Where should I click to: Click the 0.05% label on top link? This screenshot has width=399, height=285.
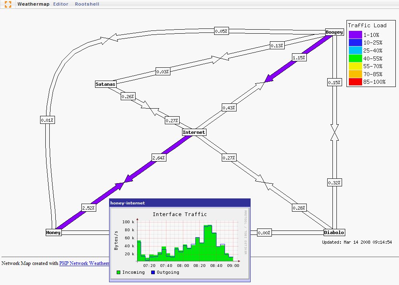tap(221, 31)
